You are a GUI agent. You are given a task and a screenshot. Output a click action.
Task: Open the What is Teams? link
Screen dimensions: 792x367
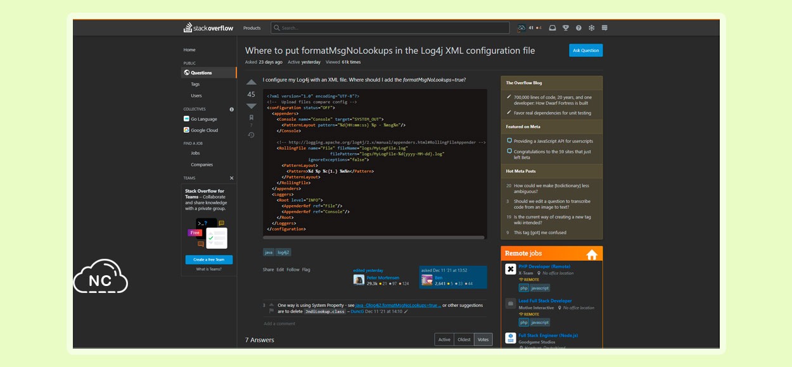pos(209,269)
